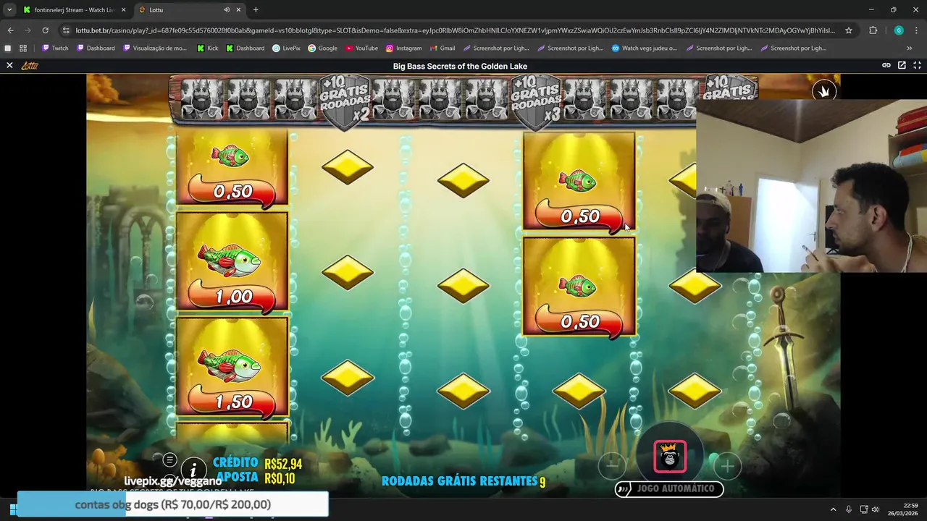Click the R$52,94 credit value
The image size is (927, 521).
click(283, 465)
